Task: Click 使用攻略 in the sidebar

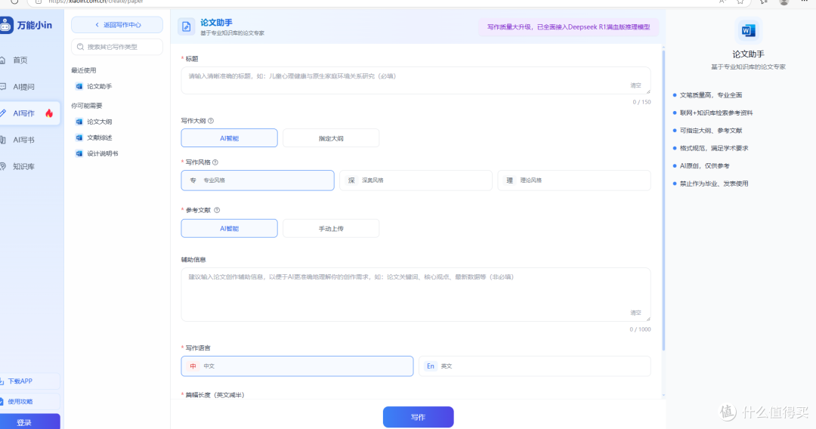Action: click(29, 402)
